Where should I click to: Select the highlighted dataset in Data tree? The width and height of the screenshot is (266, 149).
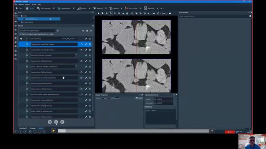[39, 19]
